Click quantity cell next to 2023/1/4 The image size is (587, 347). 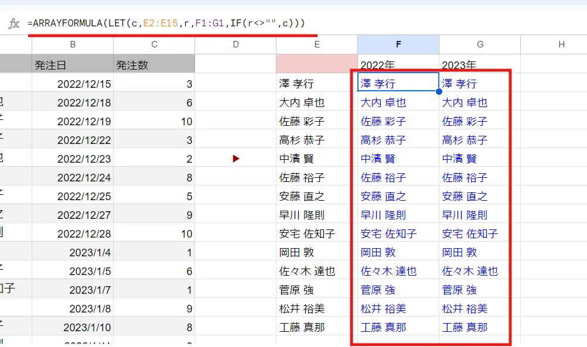click(x=154, y=251)
